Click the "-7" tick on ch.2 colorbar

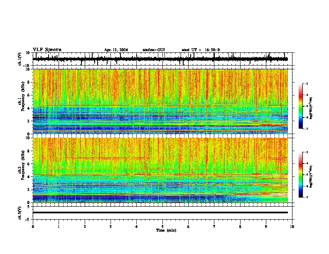click(307, 198)
